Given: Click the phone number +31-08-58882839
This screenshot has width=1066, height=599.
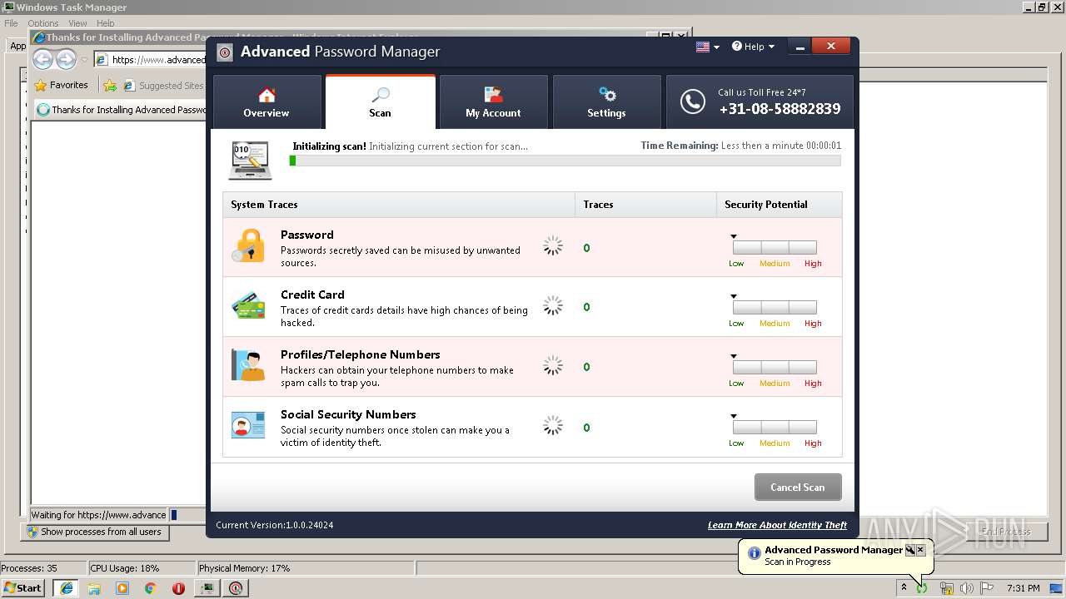Looking at the screenshot, I should (x=780, y=109).
